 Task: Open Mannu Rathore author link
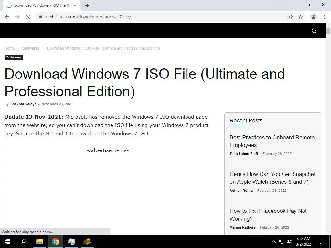coord(242,227)
